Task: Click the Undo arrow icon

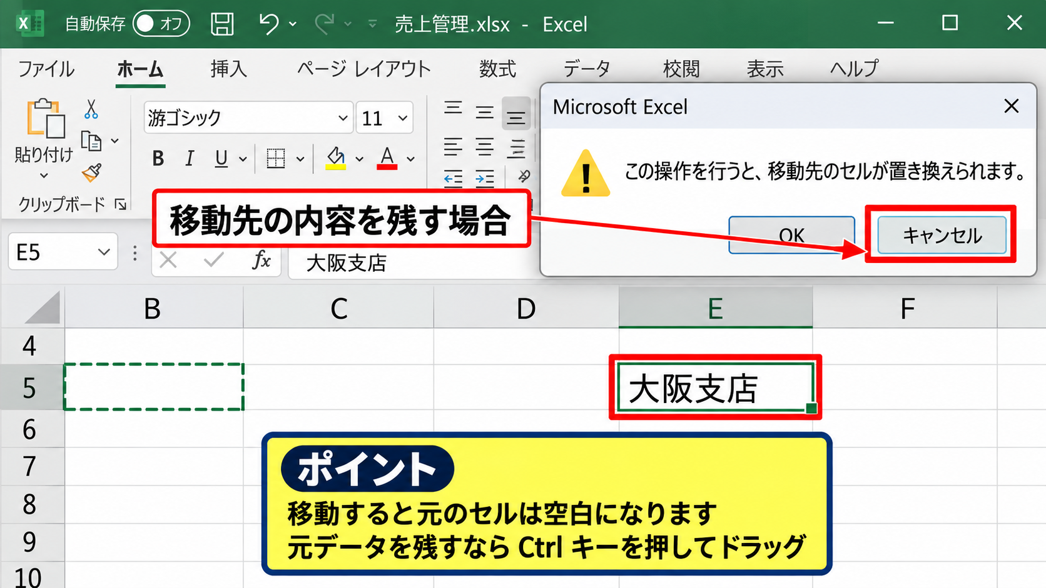Action: (268, 24)
